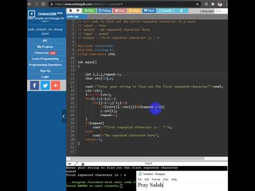Click the Notepad title bar icon
This screenshot has width=255, height=191.
[140, 174]
